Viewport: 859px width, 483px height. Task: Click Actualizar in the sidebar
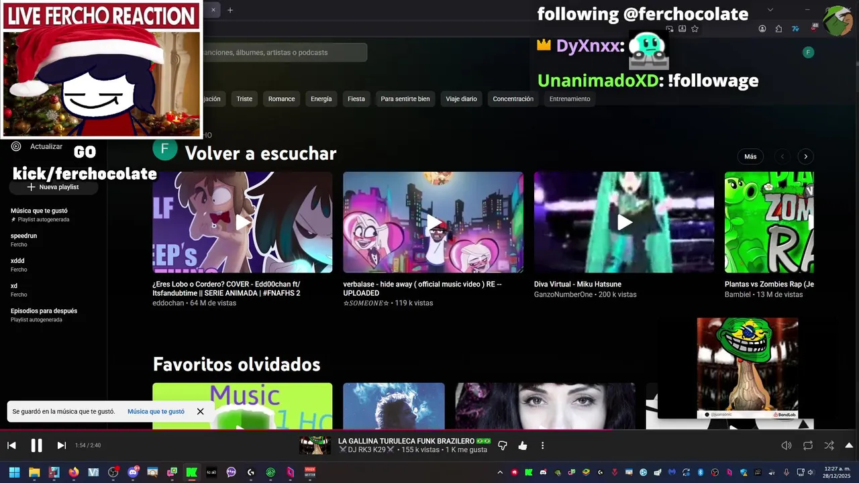pyautogui.click(x=46, y=146)
